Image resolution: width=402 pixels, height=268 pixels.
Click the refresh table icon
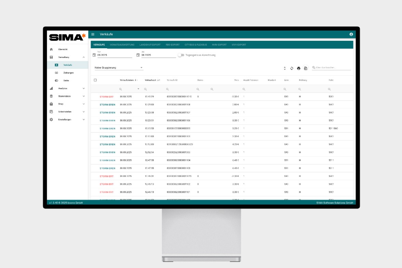coord(291,68)
